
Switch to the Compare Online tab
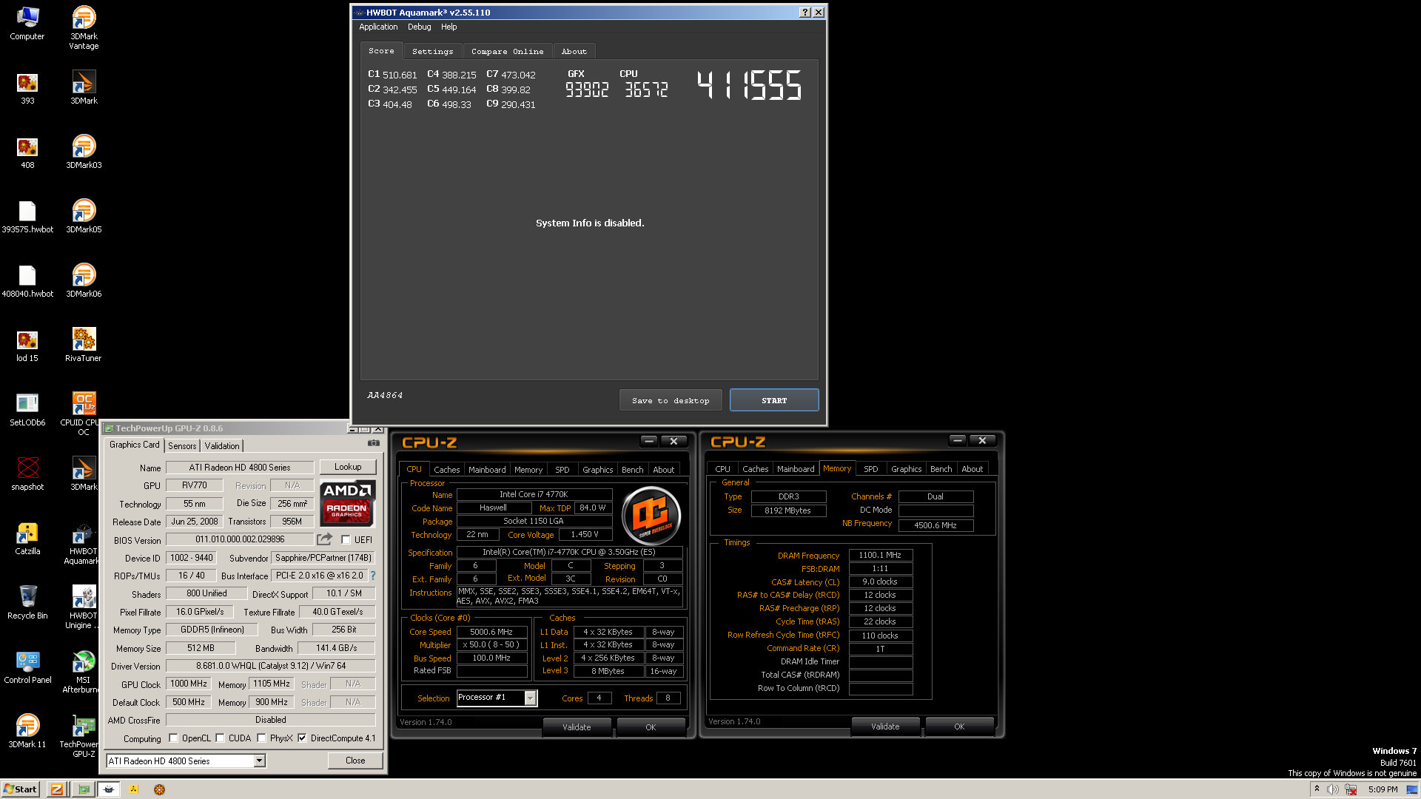coord(508,52)
